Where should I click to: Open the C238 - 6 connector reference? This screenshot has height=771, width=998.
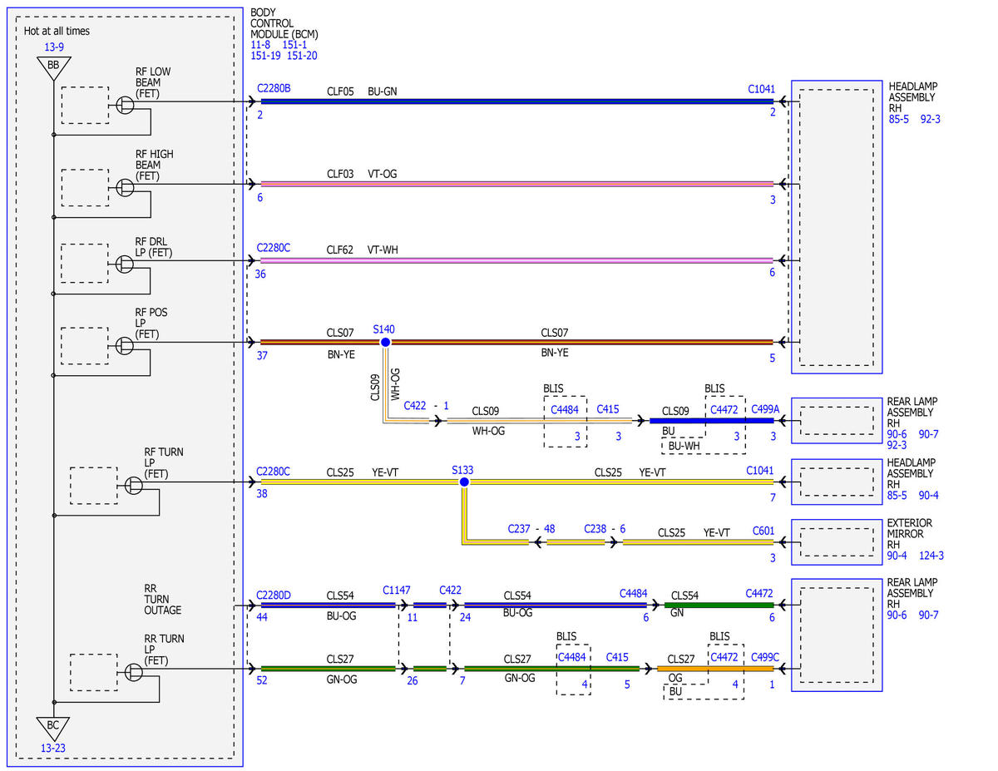[x=605, y=529]
